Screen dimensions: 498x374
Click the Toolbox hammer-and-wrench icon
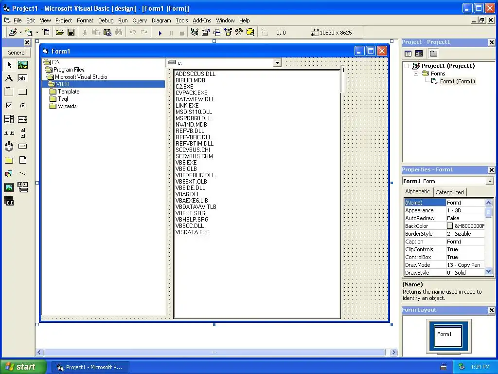tap(239, 32)
